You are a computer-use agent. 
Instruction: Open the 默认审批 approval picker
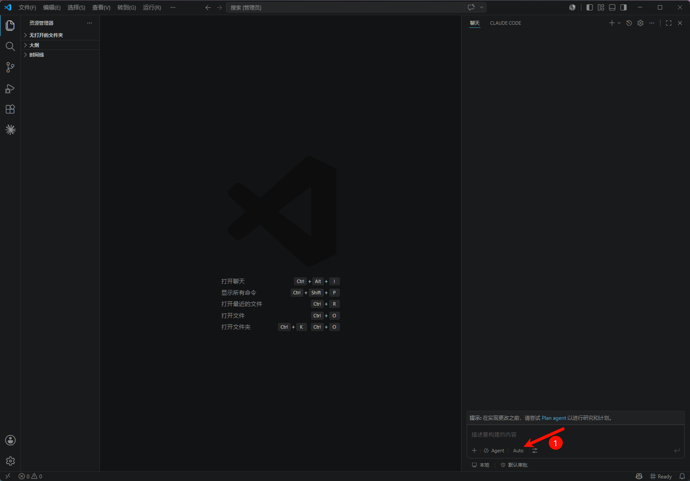point(514,465)
